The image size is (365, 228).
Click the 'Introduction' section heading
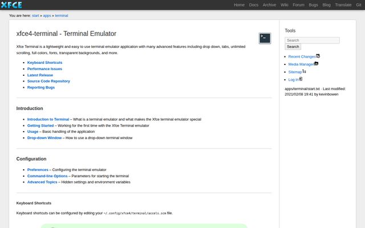(30, 108)
